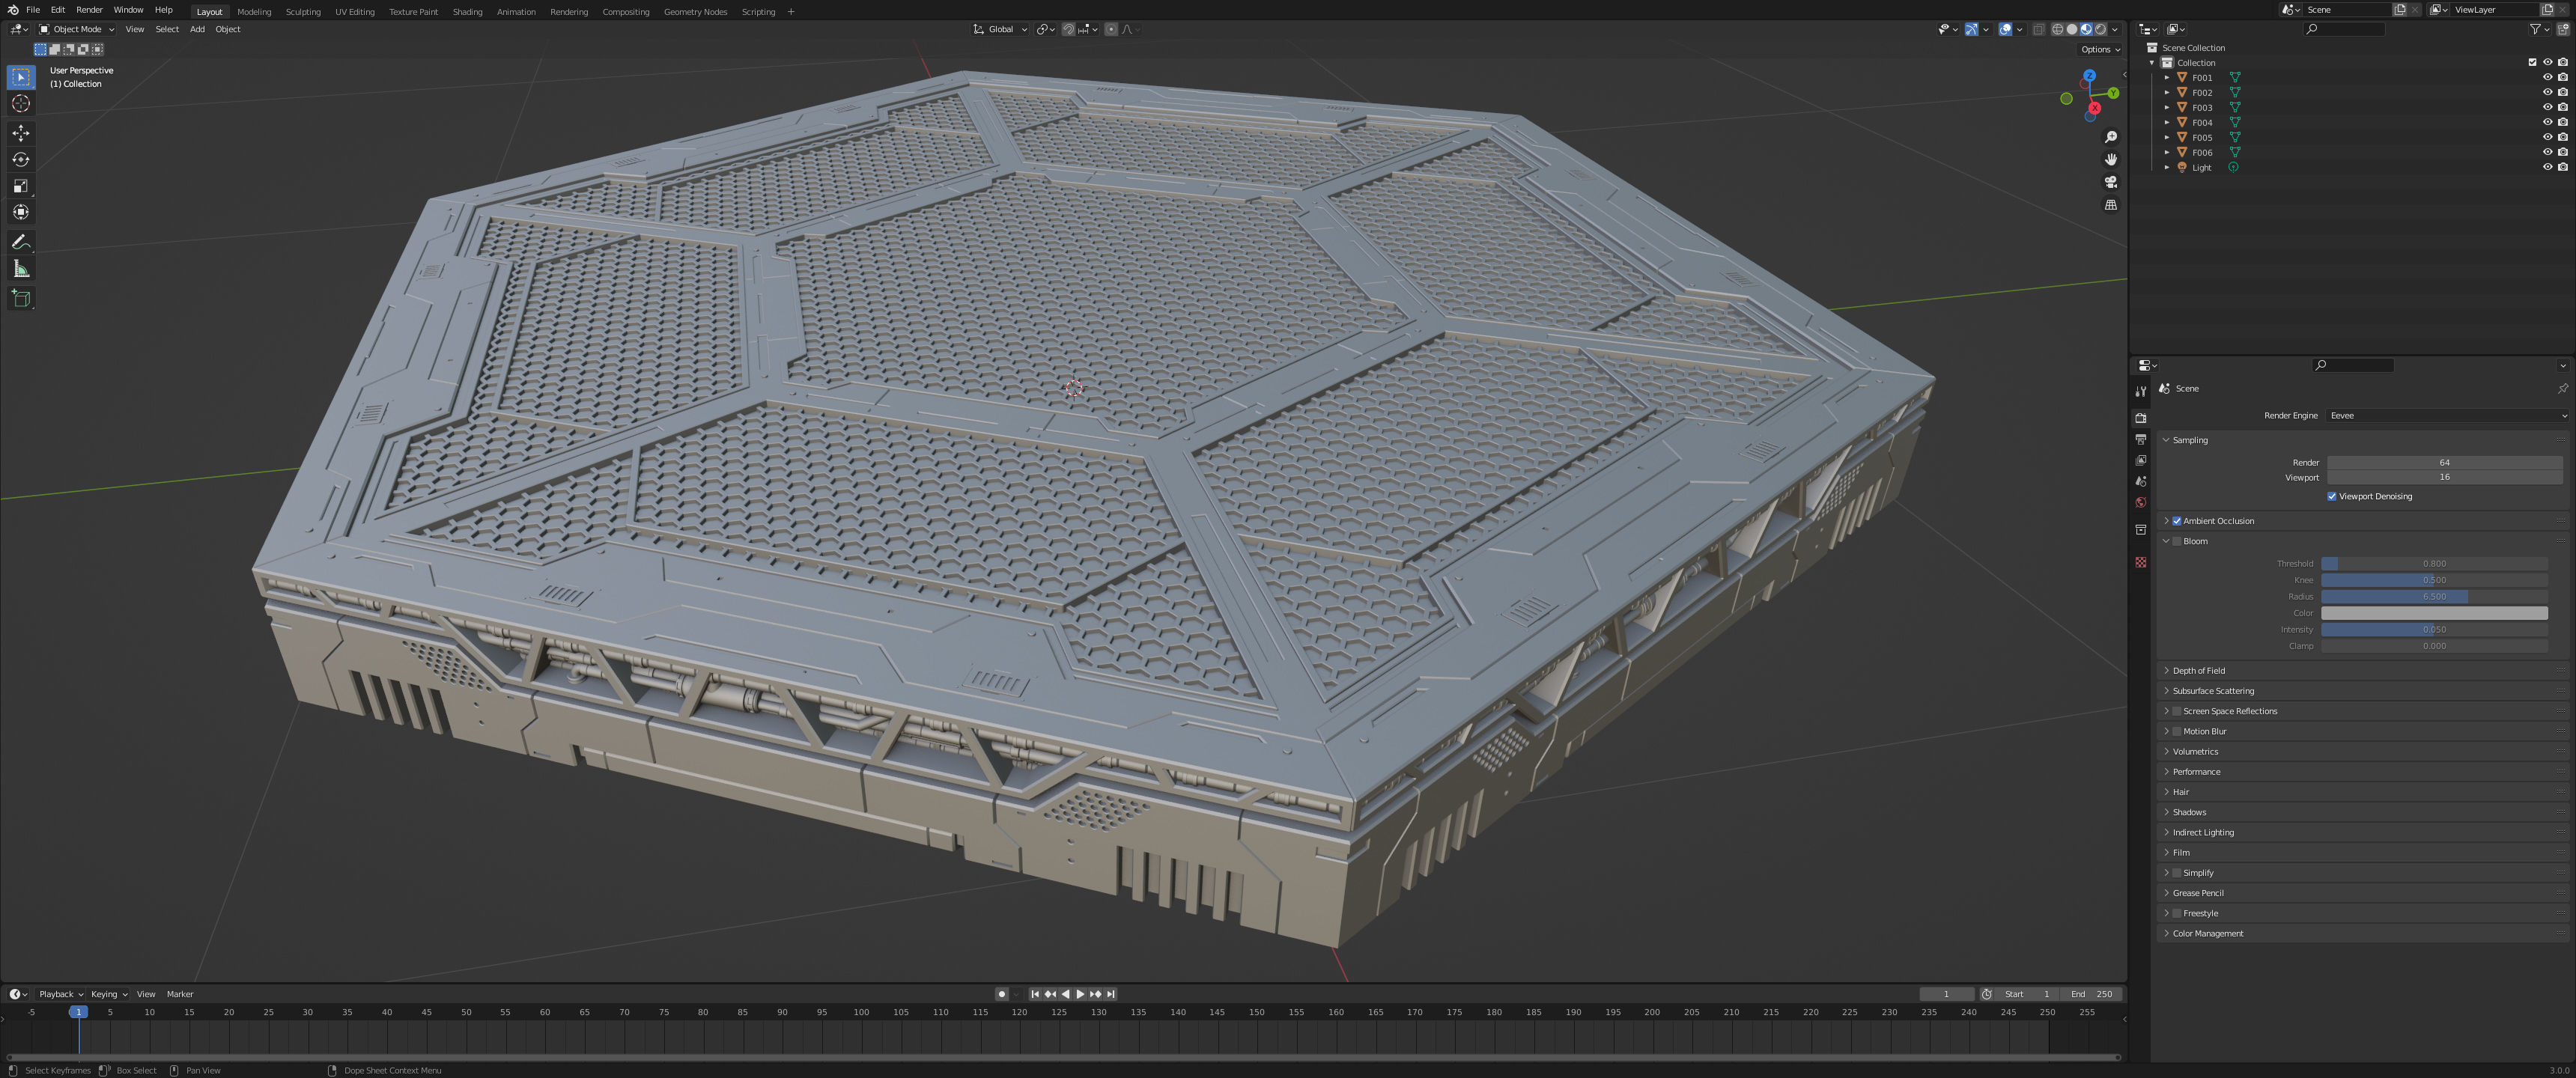The image size is (2576, 1078).
Task: Expand the Depth of Field panel
Action: click(2198, 670)
